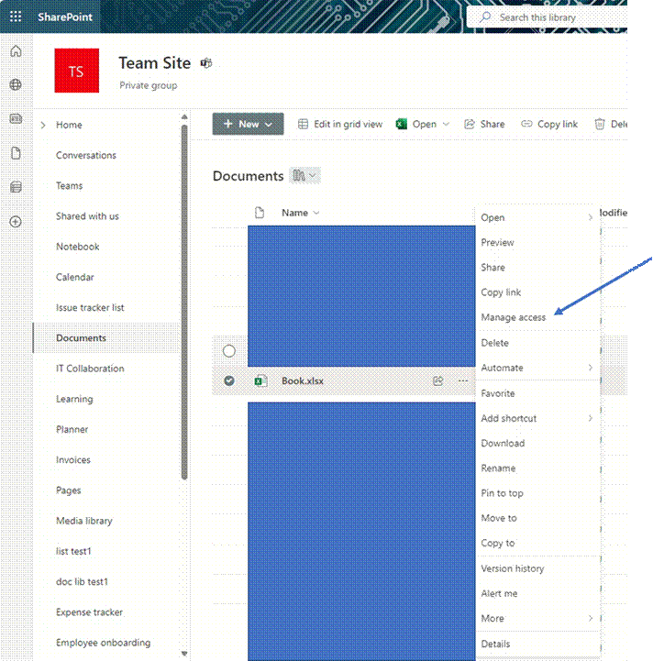Click Copy link in the command bar
This screenshot has height=661, width=653.
point(549,124)
